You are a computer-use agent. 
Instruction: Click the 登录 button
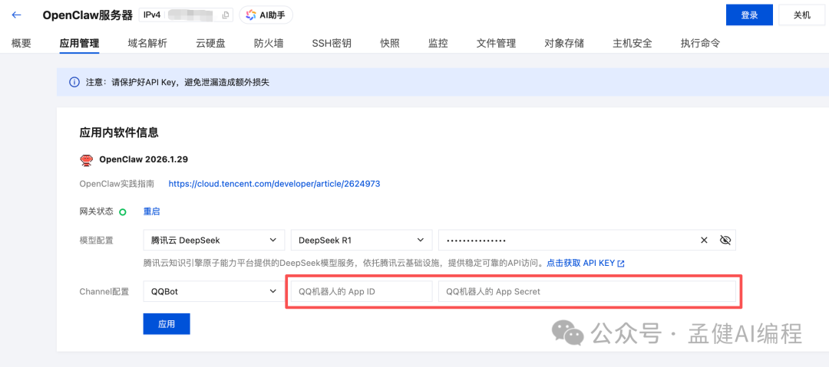point(749,15)
